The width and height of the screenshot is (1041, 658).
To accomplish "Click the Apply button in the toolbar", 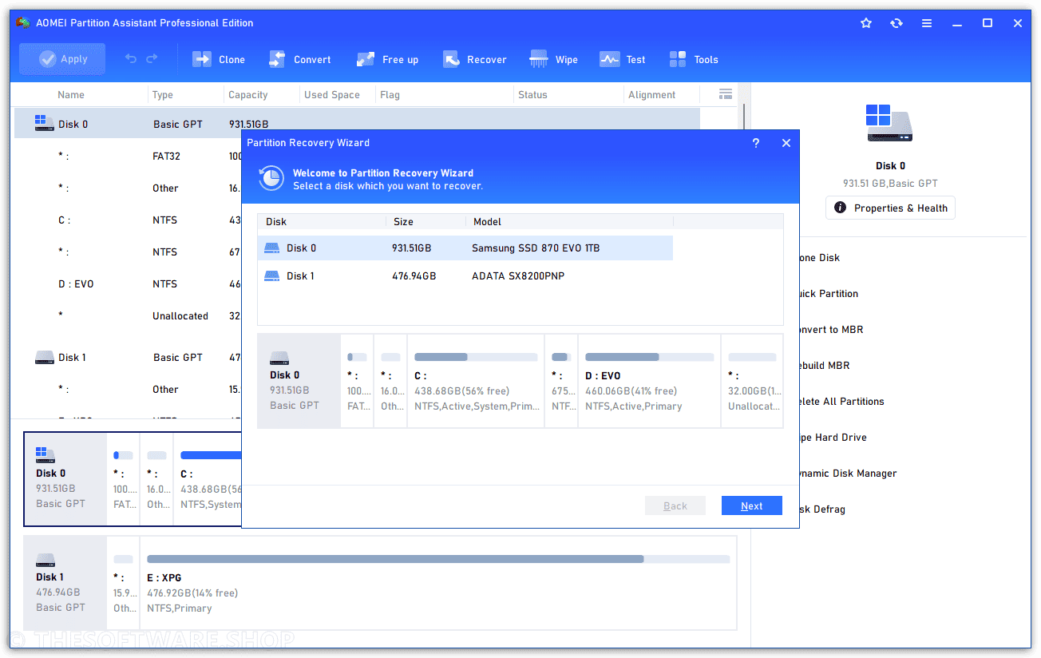I will coord(62,59).
